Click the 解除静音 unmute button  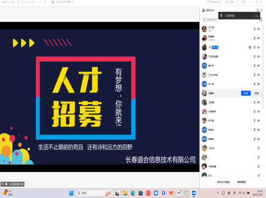click(x=242, y=182)
